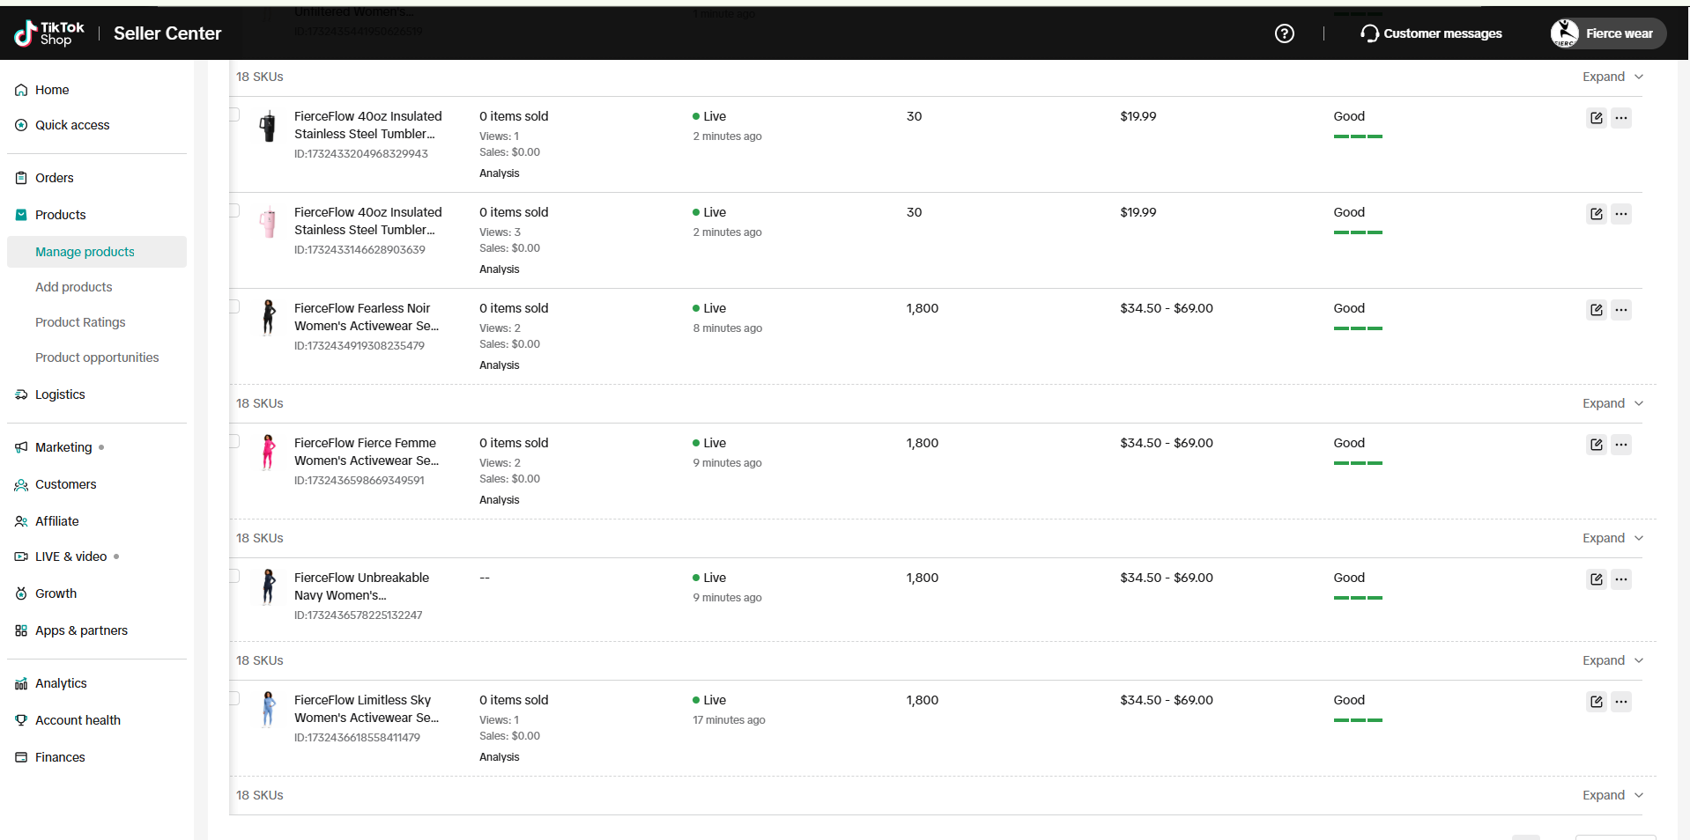The width and height of the screenshot is (1690, 840).
Task: Click the Customers people icon
Action: (21, 484)
